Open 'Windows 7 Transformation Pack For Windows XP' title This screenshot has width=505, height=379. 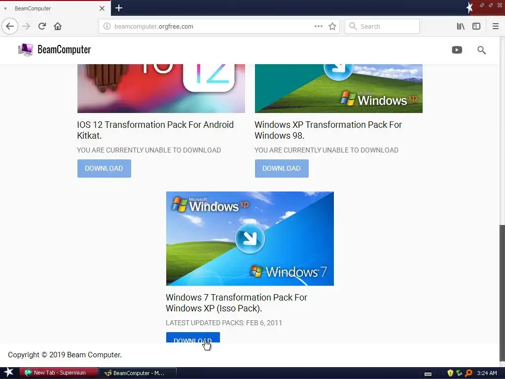(236, 303)
